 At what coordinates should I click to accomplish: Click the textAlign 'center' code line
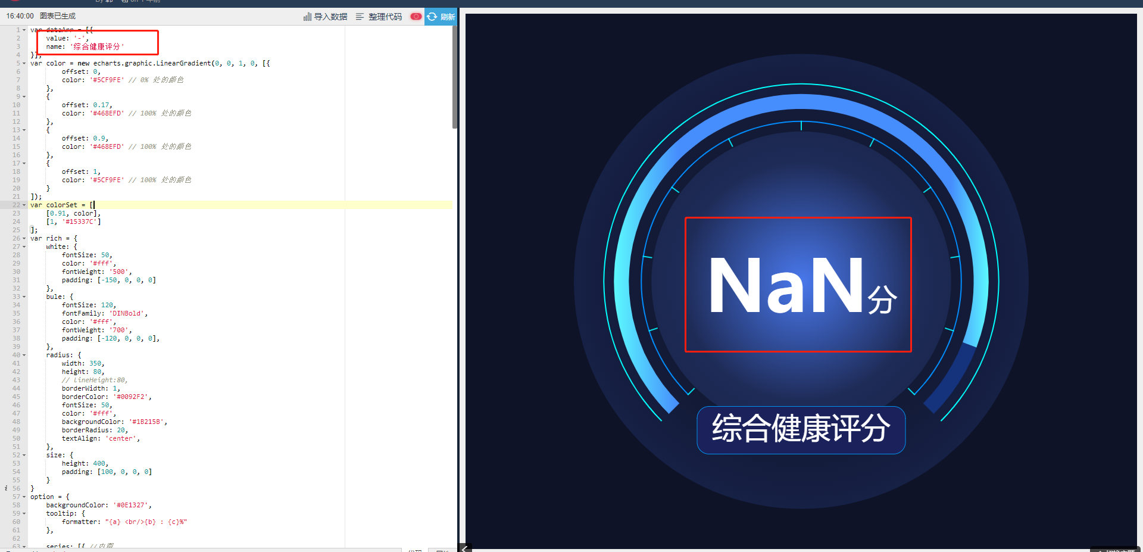click(101, 438)
